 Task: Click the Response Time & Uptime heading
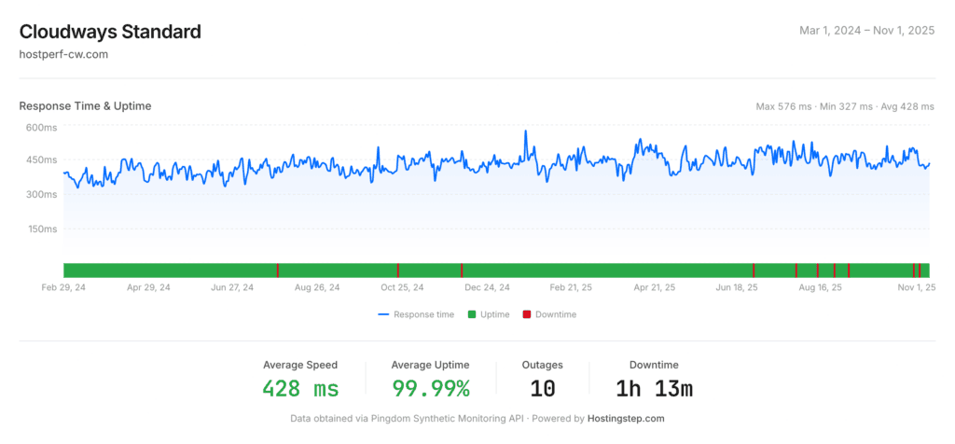[85, 106]
